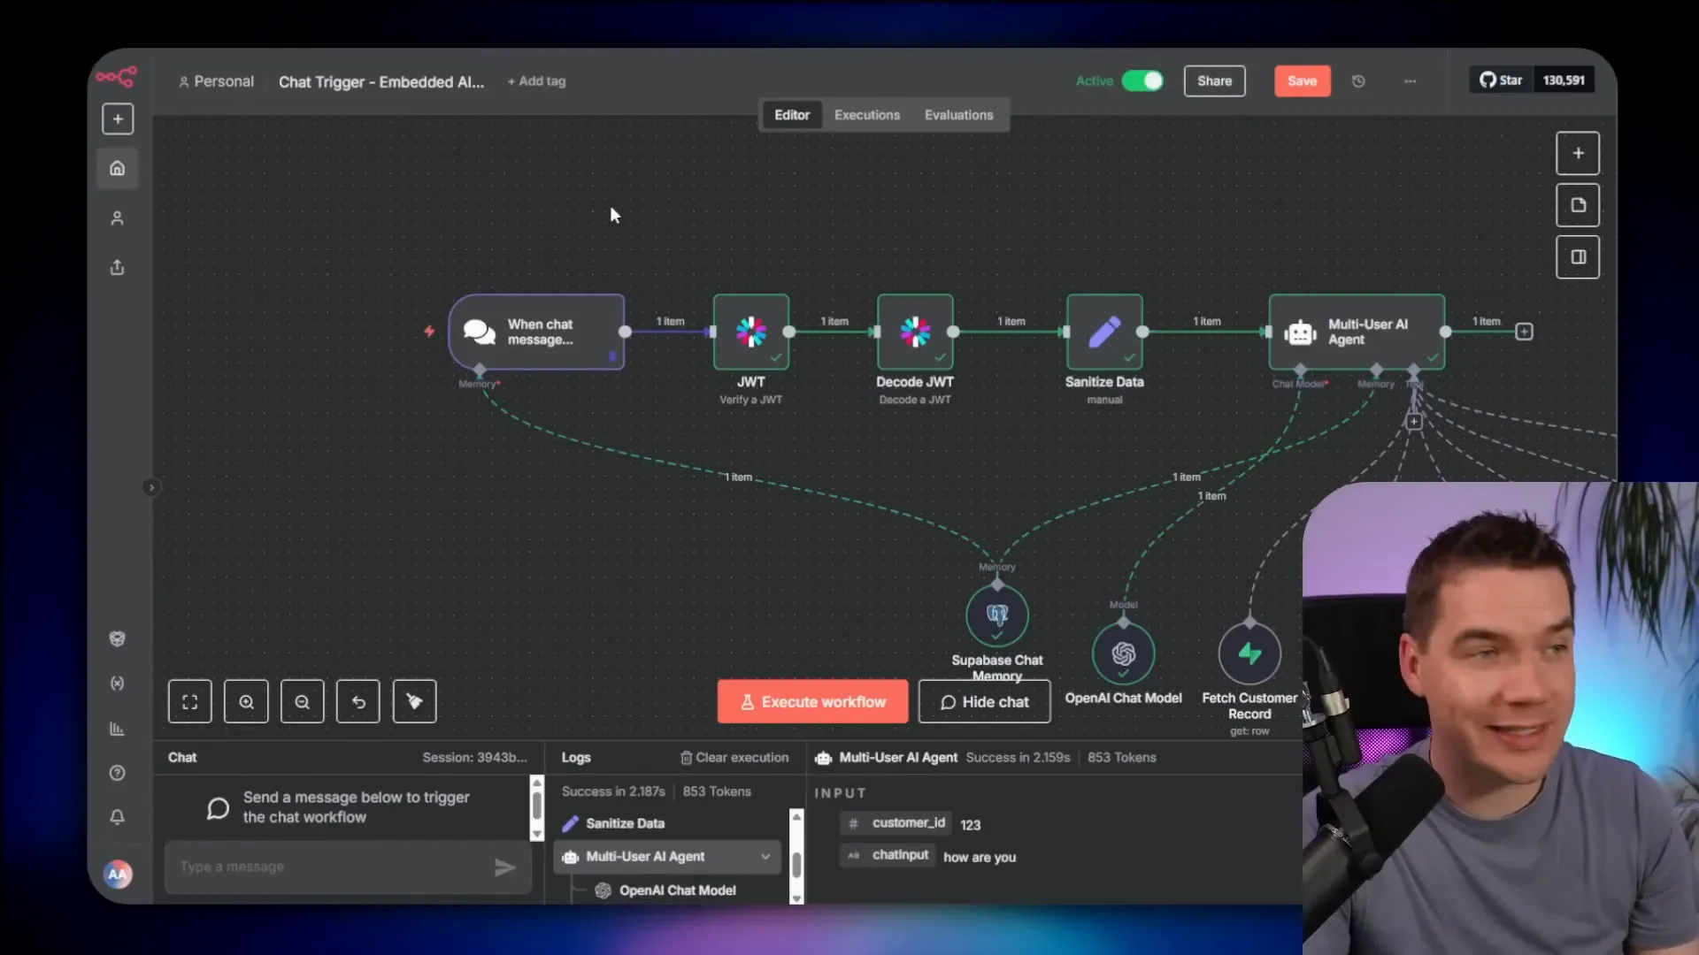This screenshot has width=1699, height=955.
Task: Click Execute workflow button
Action: tap(813, 701)
